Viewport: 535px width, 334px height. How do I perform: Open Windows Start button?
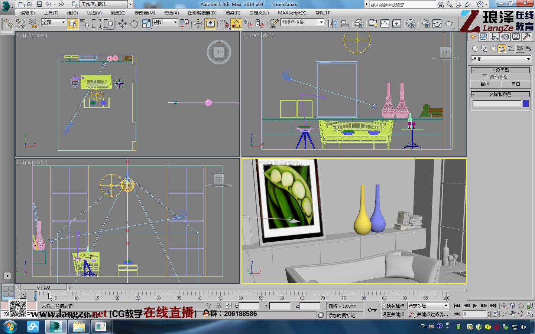click(x=10, y=327)
